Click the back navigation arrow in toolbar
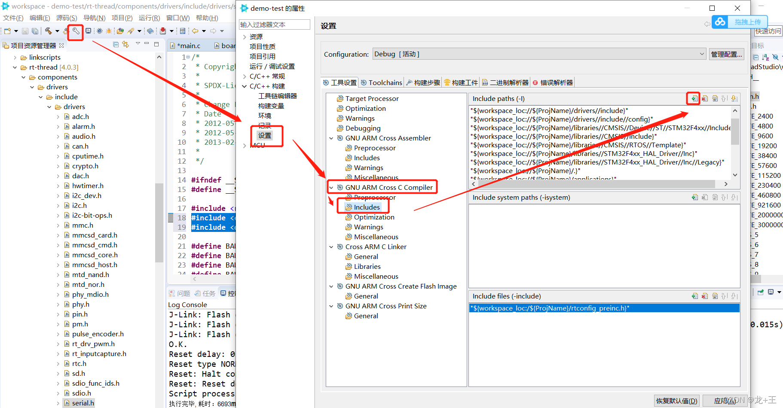 tap(195, 31)
